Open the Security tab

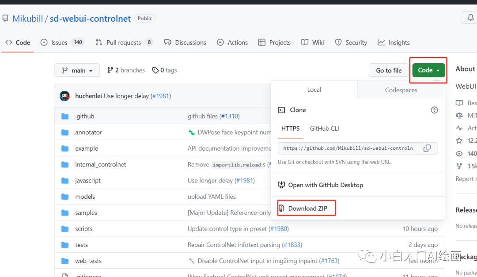point(351,42)
